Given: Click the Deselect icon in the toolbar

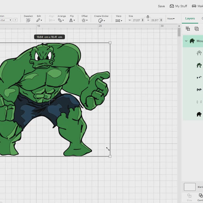Looking at the screenshot, I should (28, 20).
